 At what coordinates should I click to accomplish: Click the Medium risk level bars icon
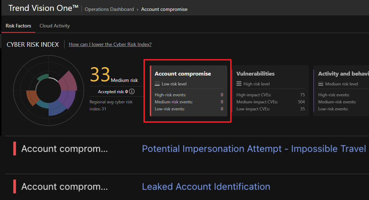tap(321, 84)
